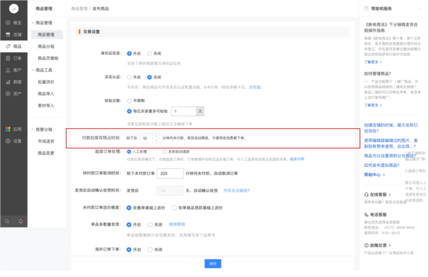Open the 资产 assets icon
The image size is (429, 277).
point(8,94)
